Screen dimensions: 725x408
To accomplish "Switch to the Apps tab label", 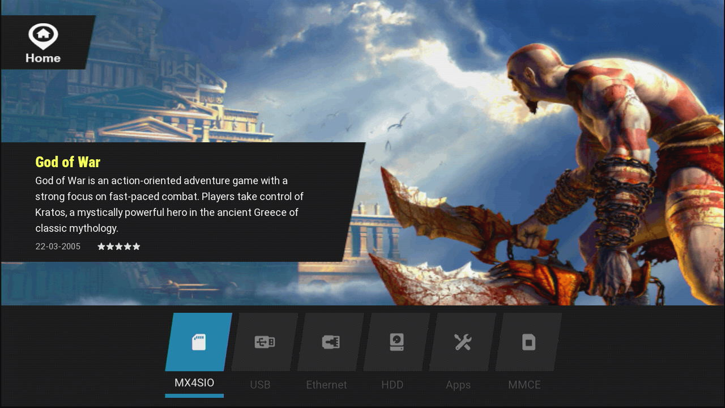I will pyautogui.click(x=458, y=385).
